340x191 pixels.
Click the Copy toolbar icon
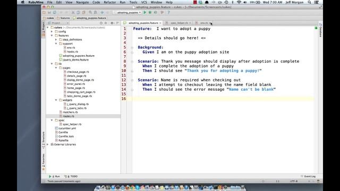point(78,13)
